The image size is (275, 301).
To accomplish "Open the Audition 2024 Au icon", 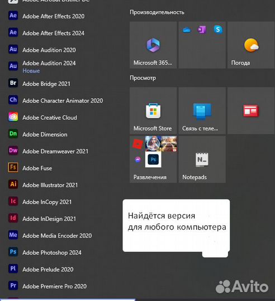I will click(x=13, y=66).
